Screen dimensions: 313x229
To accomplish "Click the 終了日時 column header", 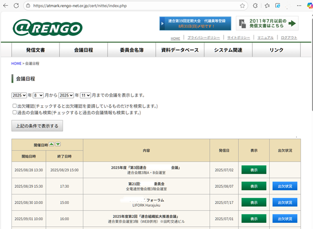I will pos(65,156).
